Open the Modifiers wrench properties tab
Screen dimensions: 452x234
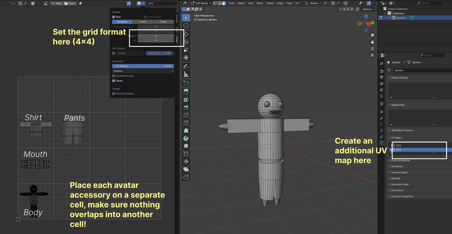pos(382,118)
